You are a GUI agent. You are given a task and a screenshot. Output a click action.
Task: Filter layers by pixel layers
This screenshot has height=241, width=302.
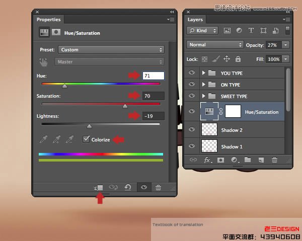pos(227,30)
